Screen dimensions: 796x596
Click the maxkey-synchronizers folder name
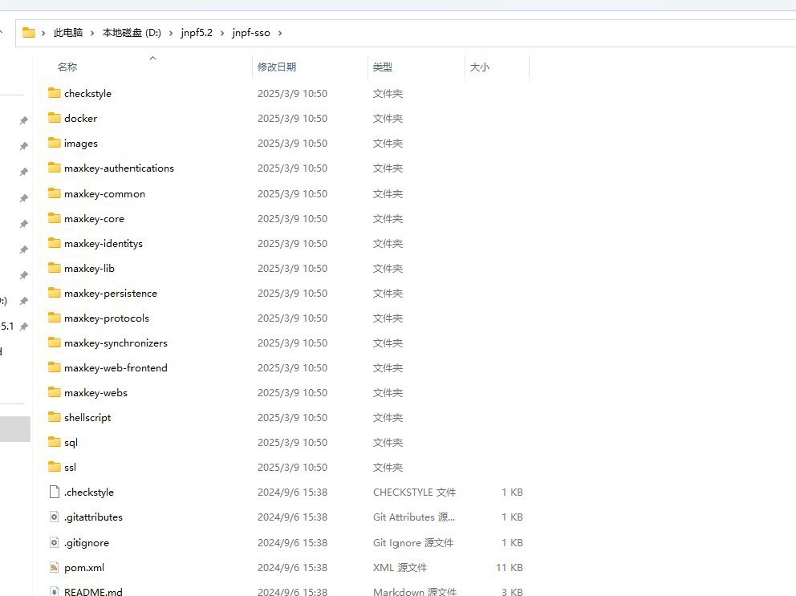116,343
